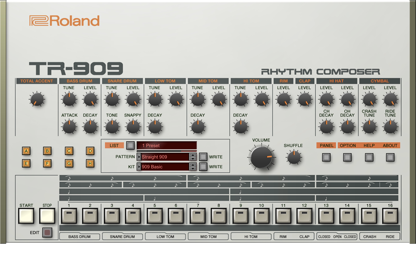Click the Snare Drum TONE knob

[x=112, y=127]
